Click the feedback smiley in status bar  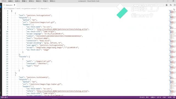pos(174,97)
